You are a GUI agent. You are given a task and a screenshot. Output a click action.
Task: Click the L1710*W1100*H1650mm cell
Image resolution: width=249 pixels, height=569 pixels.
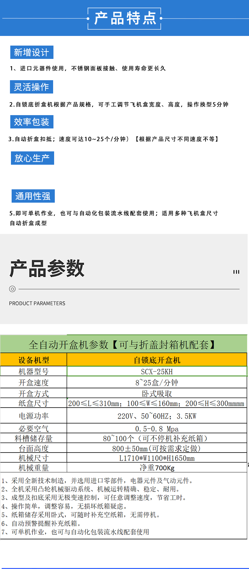[157, 458]
